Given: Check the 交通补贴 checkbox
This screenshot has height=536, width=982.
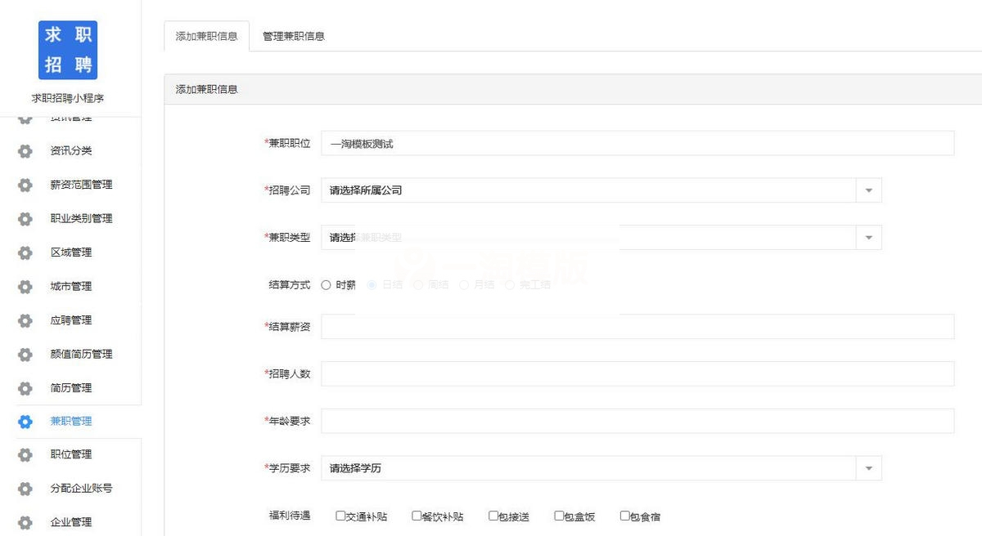Looking at the screenshot, I should (x=340, y=516).
